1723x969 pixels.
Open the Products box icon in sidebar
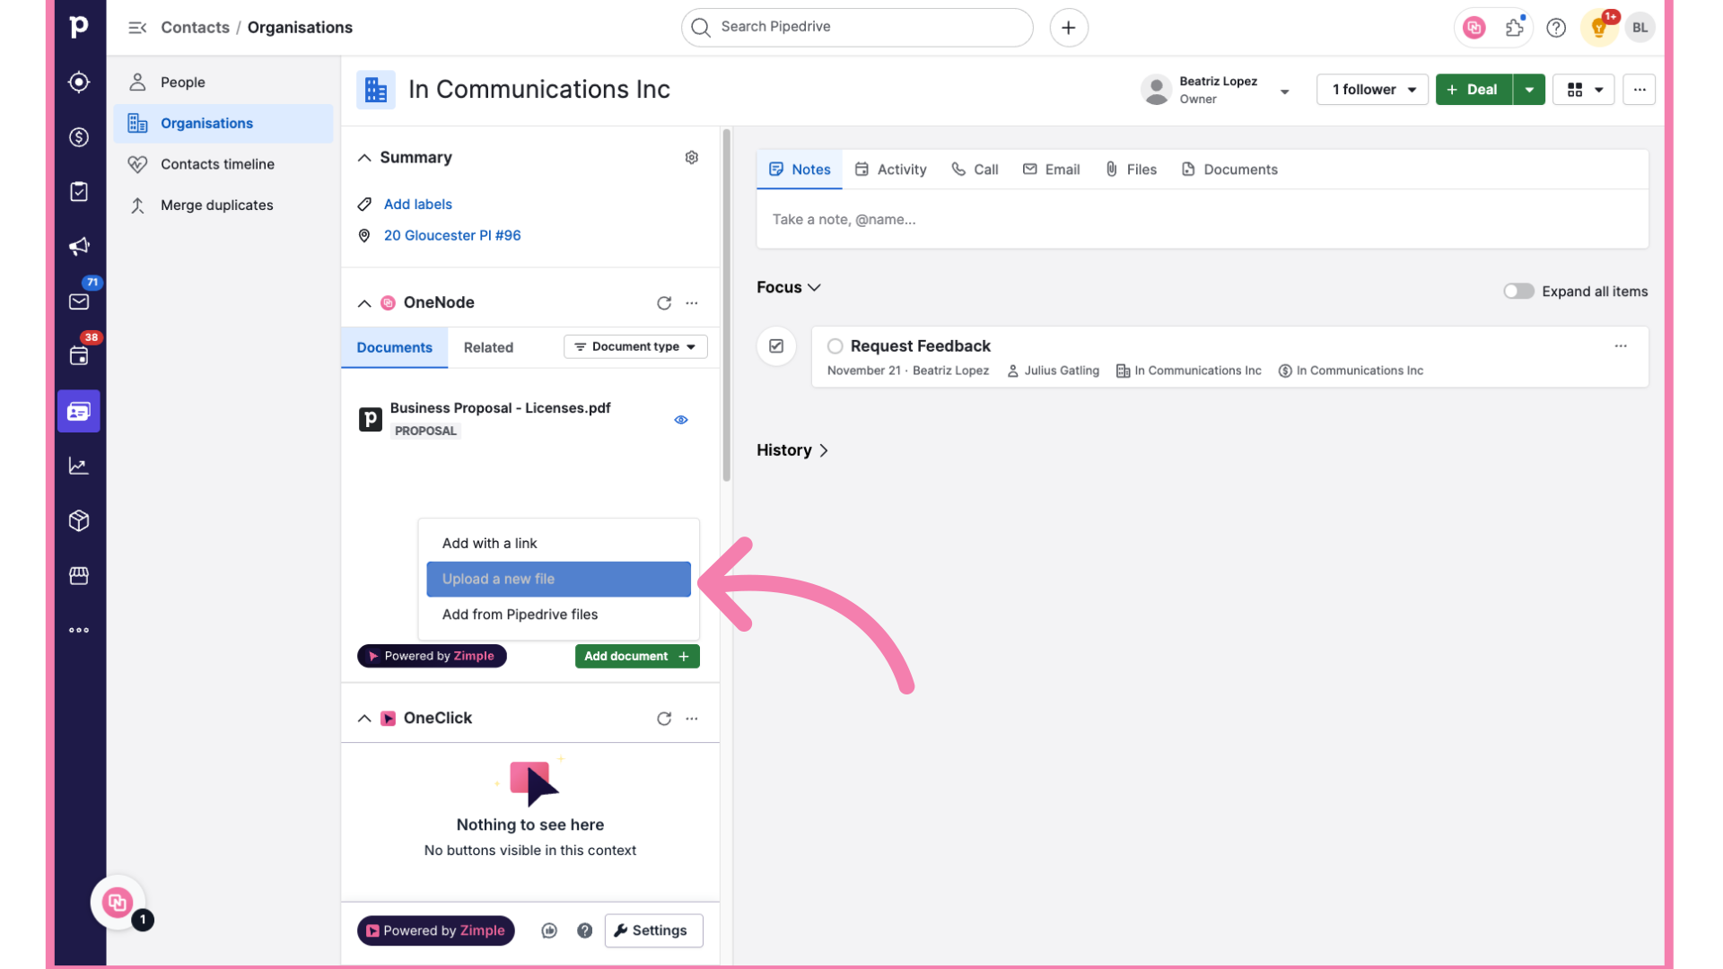point(79,520)
